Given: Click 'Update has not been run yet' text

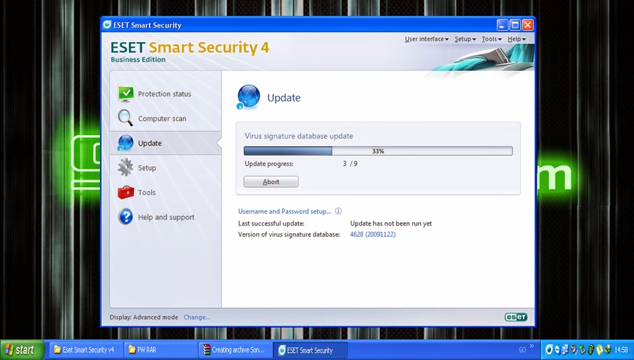Looking at the screenshot, I should click(x=391, y=223).
